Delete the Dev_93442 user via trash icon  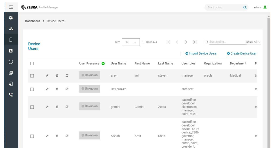(x=57, y=89)
